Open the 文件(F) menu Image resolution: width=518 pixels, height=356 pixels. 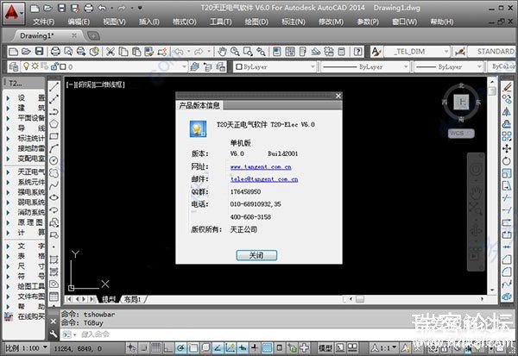tap(44, 22)
